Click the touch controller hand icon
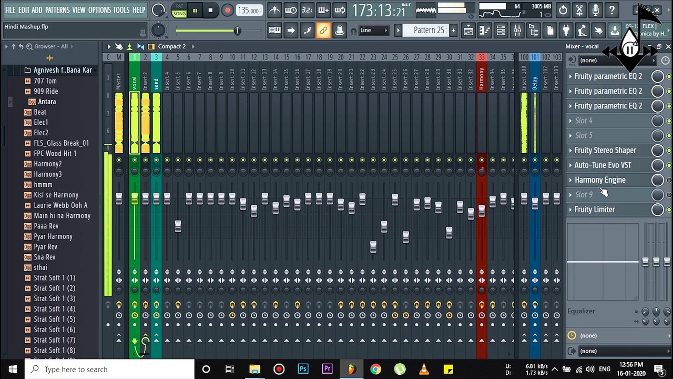The height and width of the screenshot is (379, 673). [598, 31]
